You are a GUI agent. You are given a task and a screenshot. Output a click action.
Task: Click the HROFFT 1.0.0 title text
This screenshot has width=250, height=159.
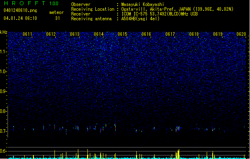pyautogui.click(x=31, y=3)
